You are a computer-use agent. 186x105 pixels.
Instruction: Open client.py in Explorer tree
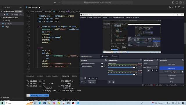pyautogui.click(x=8, y=24)
